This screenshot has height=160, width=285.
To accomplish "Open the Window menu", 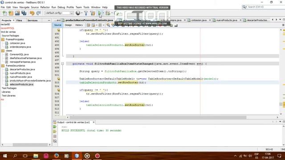I will (96, 7).
